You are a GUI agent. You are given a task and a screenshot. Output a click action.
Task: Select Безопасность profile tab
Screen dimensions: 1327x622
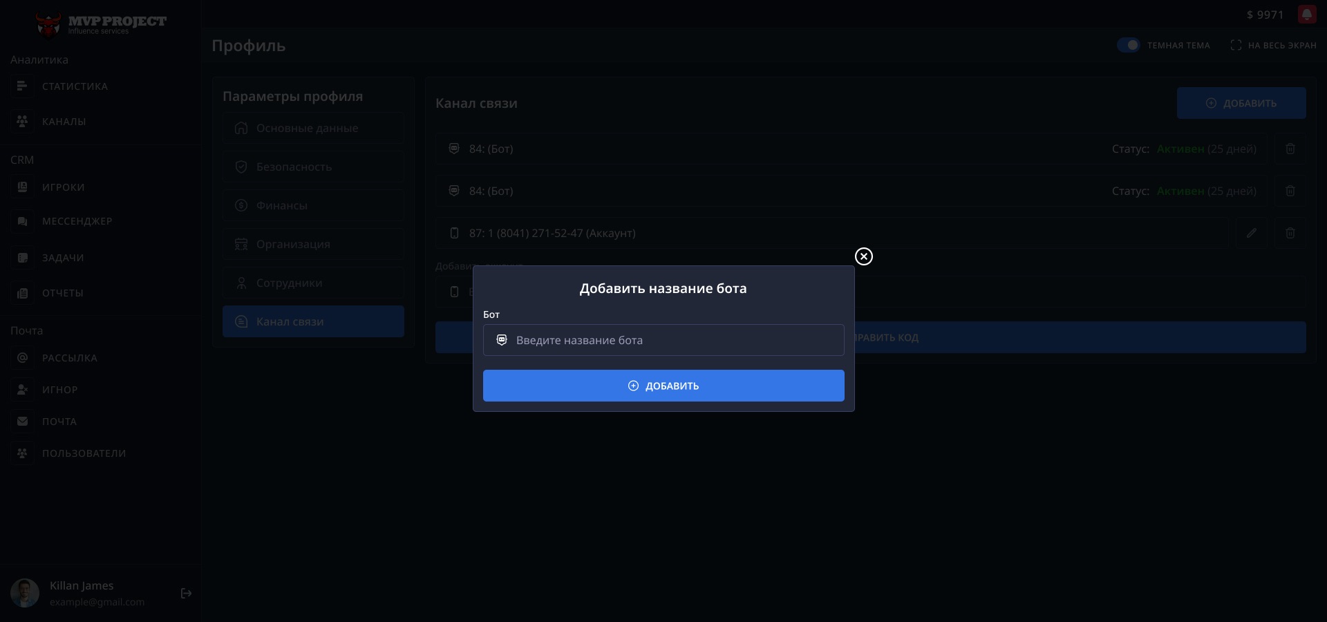tap(313, 167)
